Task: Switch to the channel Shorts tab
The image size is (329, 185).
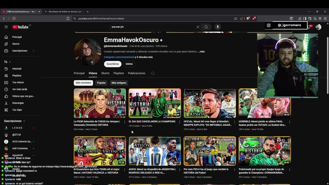Action: coord(105,73)
